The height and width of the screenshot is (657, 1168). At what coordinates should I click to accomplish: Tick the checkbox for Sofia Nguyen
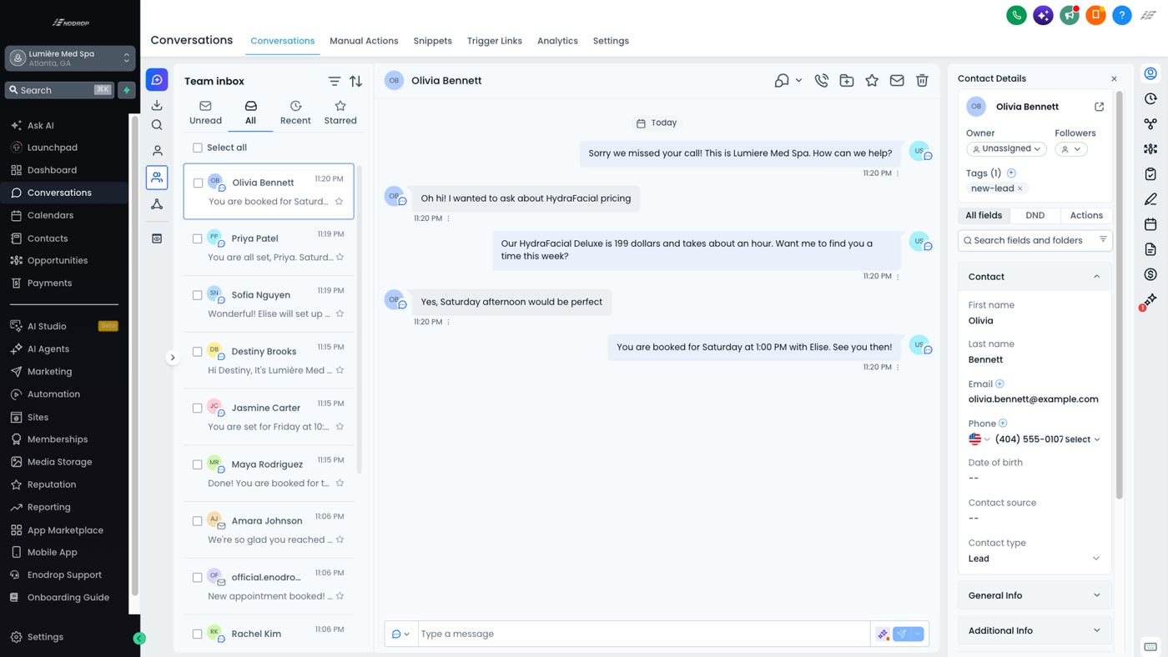tap(198, 295)
